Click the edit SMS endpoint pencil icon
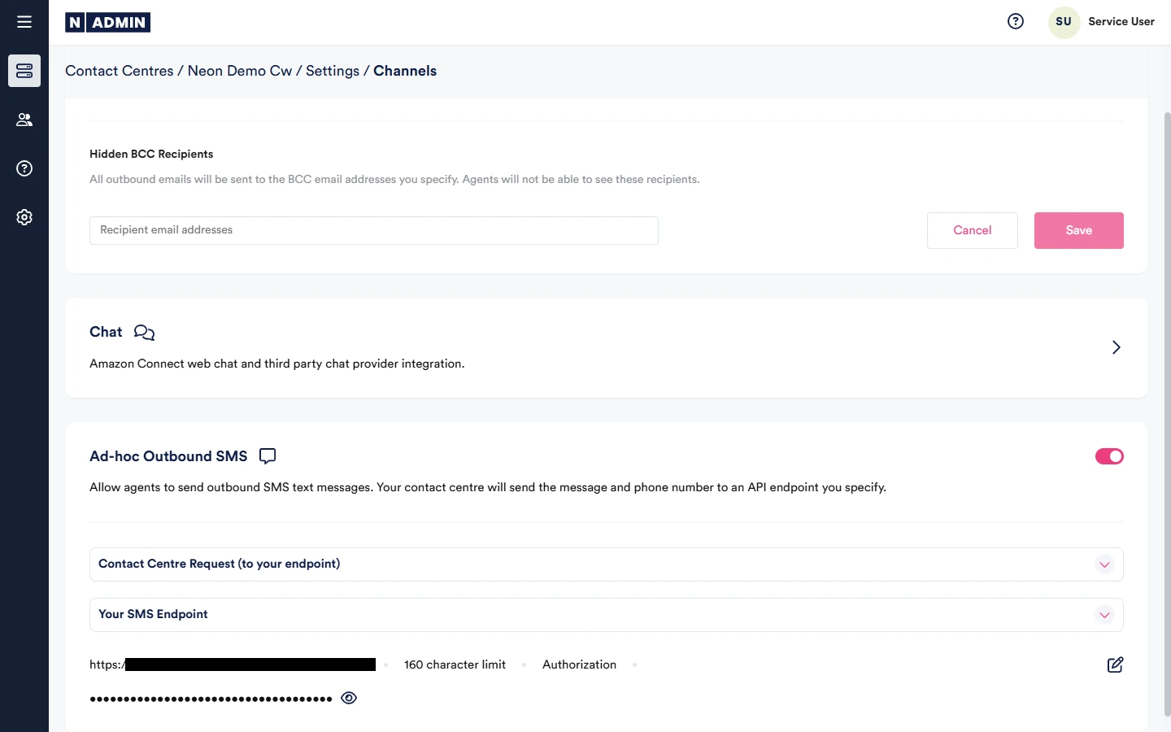Viewport: 1171px width, 732px height. coord(1115,664)
